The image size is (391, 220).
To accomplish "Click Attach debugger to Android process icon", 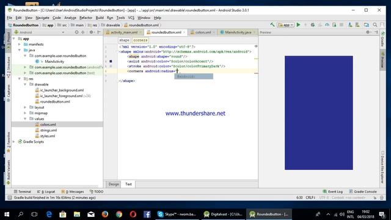I will click(334, 24).
